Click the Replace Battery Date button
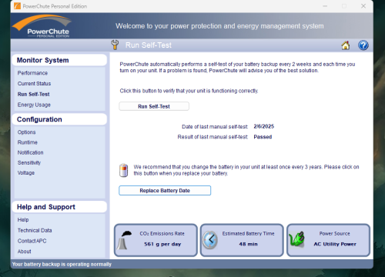 coord(165,191)
